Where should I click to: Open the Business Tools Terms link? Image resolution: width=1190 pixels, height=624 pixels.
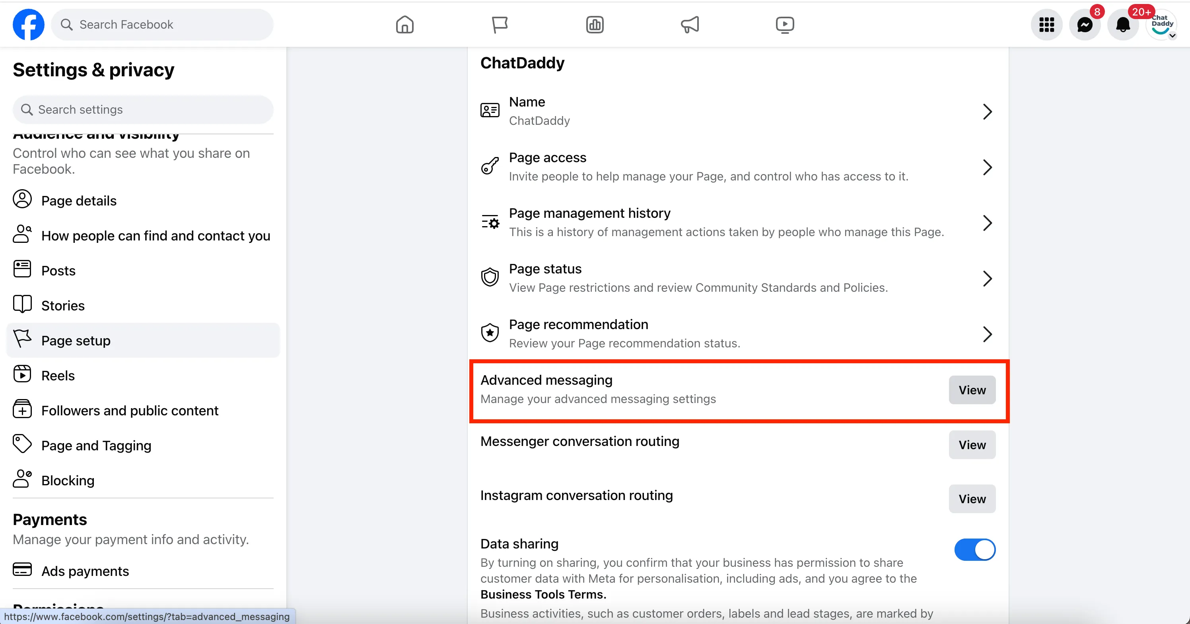[x=543, y=595]
